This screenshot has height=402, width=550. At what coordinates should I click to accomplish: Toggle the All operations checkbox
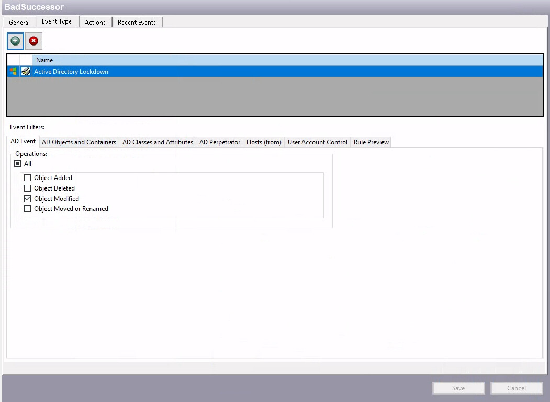coord(18,164)
